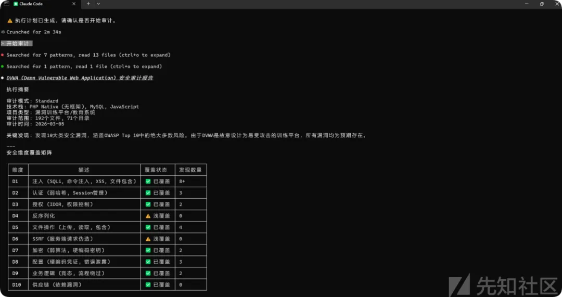
Task: Click the '维度' table header
Action: point(18,170)
